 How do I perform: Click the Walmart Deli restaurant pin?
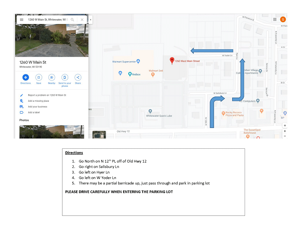tap(153, 75)
